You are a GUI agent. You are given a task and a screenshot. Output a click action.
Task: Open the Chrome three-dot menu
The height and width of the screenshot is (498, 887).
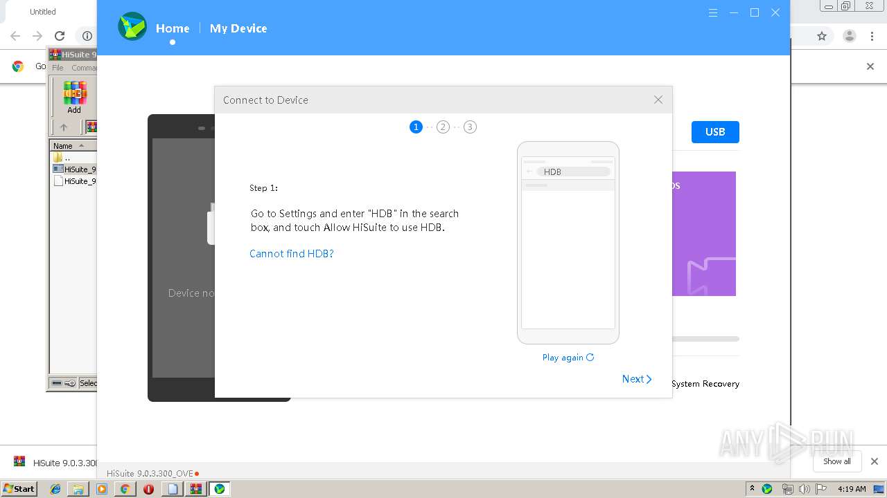tap(872, 36)
